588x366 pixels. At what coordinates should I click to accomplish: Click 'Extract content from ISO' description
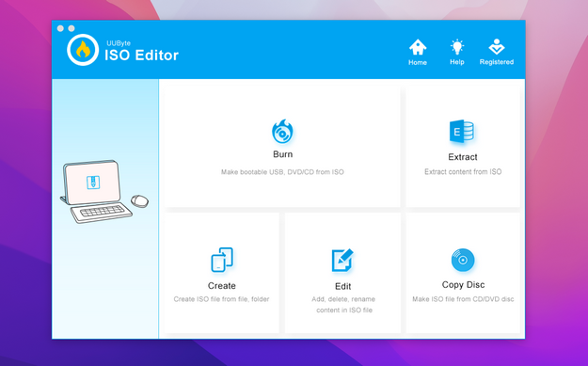463,172
